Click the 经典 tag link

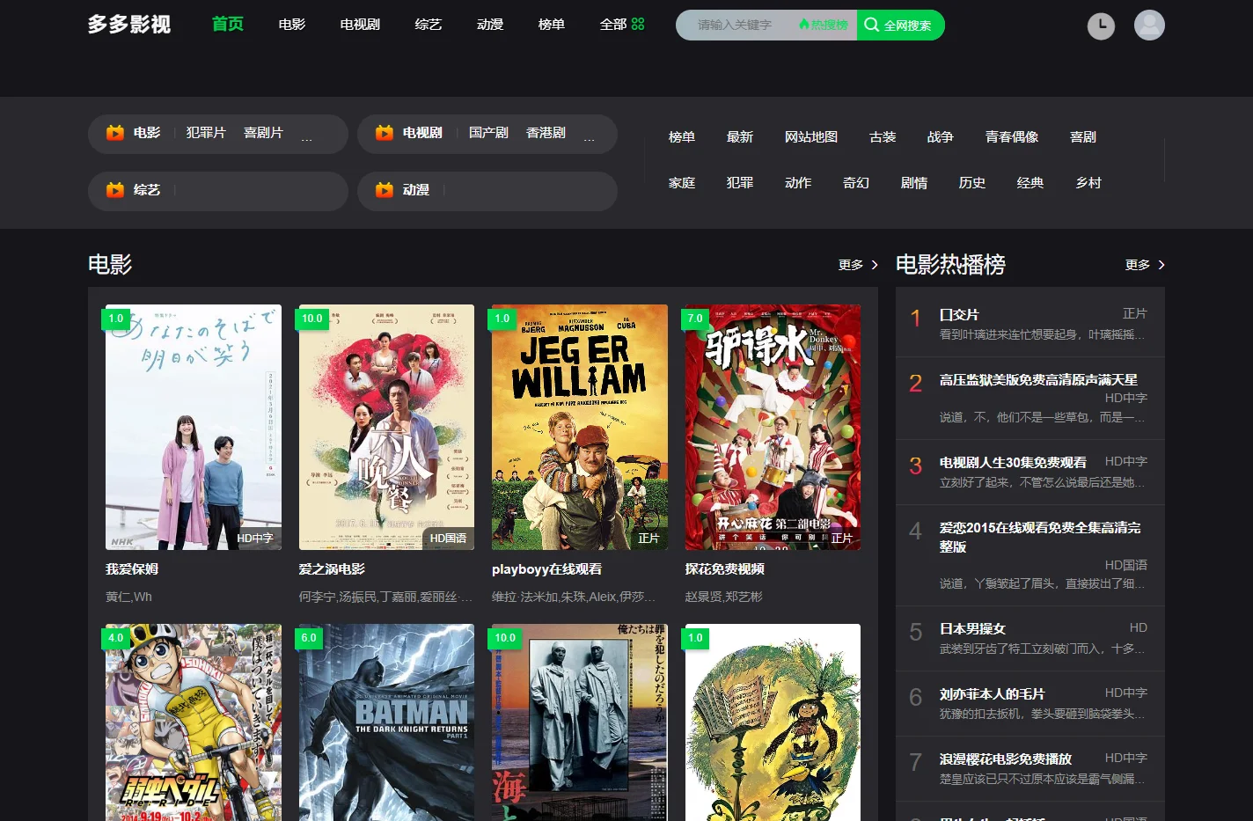click(1030, 183)
